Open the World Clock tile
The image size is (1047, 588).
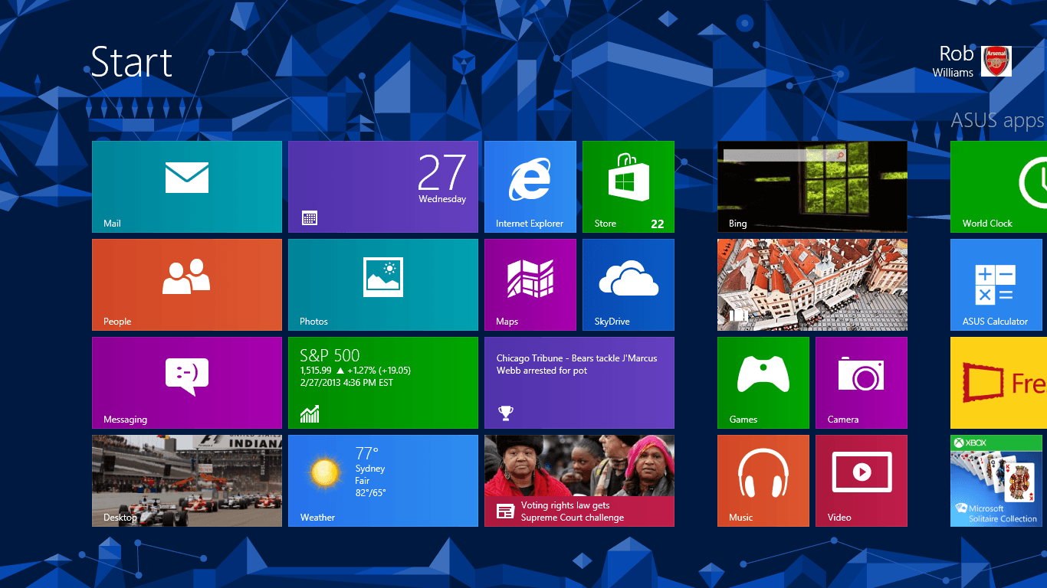pyautogui.click(x=999, y=187)
